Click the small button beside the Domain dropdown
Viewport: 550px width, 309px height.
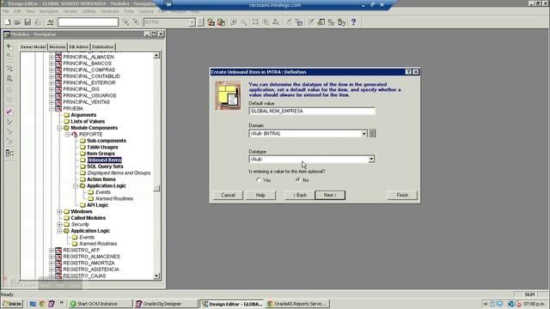[372, 134]
